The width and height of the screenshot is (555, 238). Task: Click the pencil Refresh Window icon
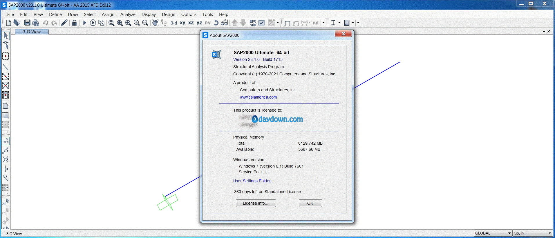tap(64, 23)
